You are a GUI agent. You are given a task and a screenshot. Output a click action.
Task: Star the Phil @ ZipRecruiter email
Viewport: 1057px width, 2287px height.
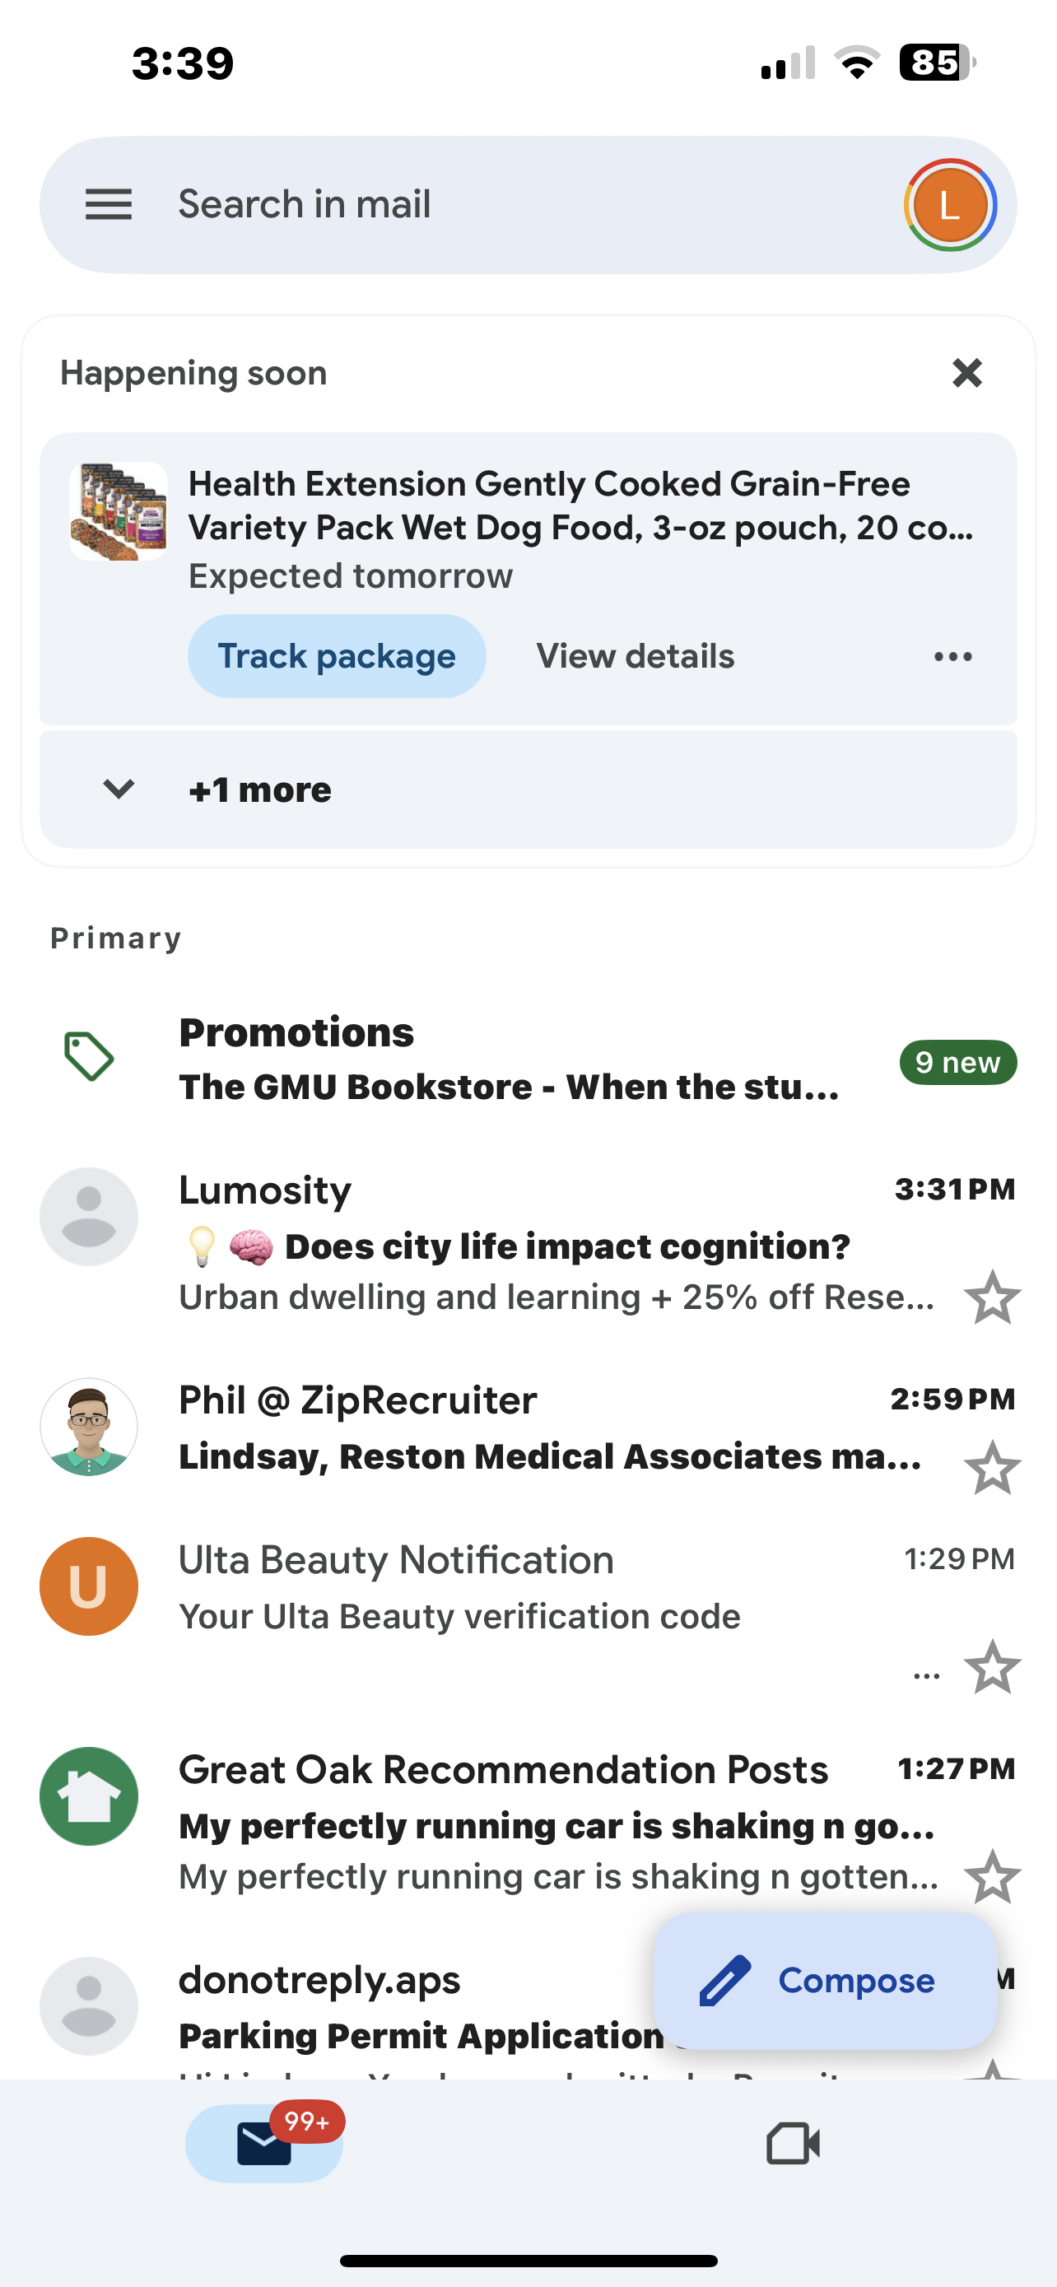(992, 1468)
